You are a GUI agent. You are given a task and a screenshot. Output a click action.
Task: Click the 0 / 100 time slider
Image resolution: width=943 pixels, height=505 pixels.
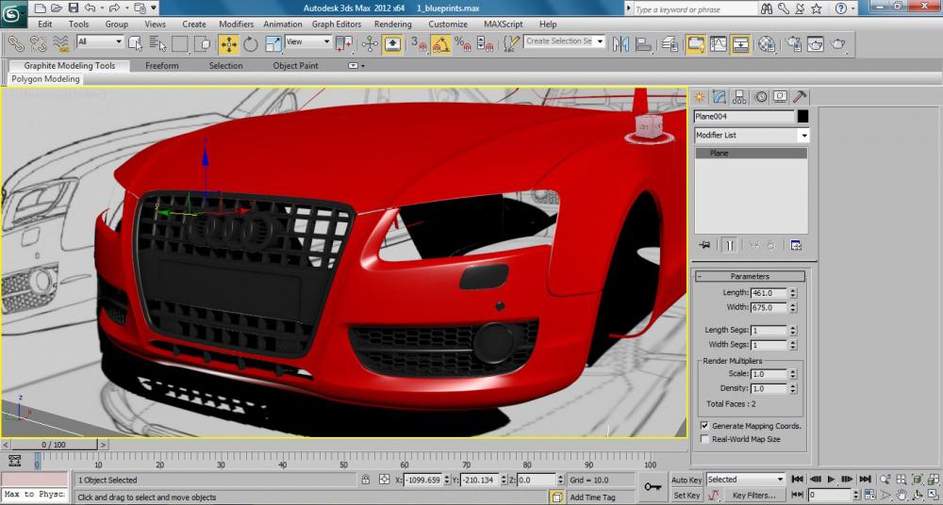click(54, 445)
